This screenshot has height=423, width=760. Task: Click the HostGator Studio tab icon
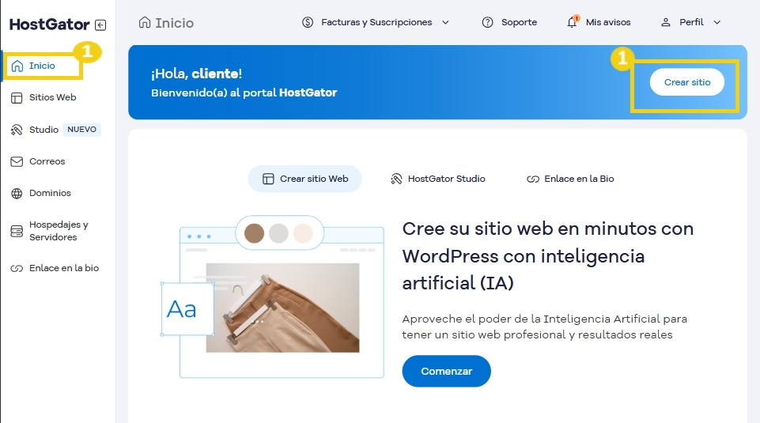coord(396,179)
